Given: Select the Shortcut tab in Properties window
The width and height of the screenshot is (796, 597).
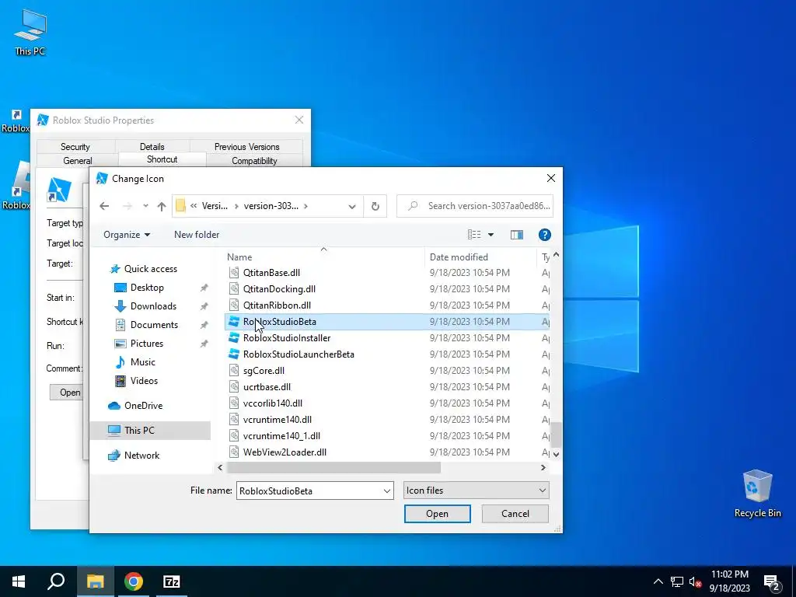Looking at the screenshot, I should [x=162, y=159].
